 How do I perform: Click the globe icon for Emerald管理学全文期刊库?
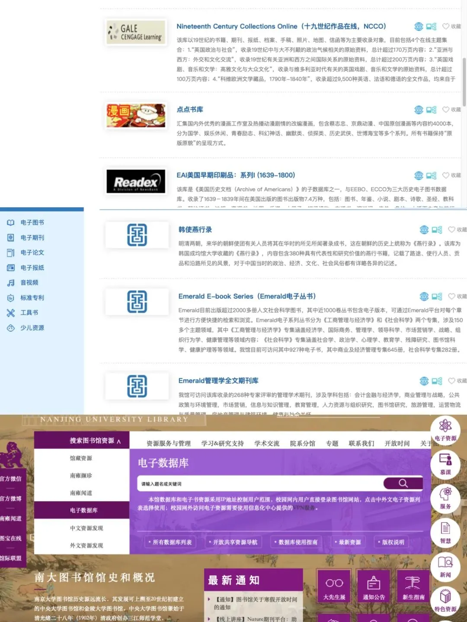pyautogui.click(x=424, y=381)
